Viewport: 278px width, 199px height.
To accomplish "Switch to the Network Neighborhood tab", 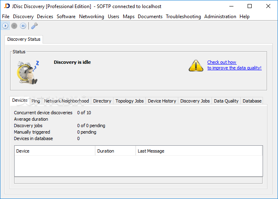I will (x=66, y=101).
